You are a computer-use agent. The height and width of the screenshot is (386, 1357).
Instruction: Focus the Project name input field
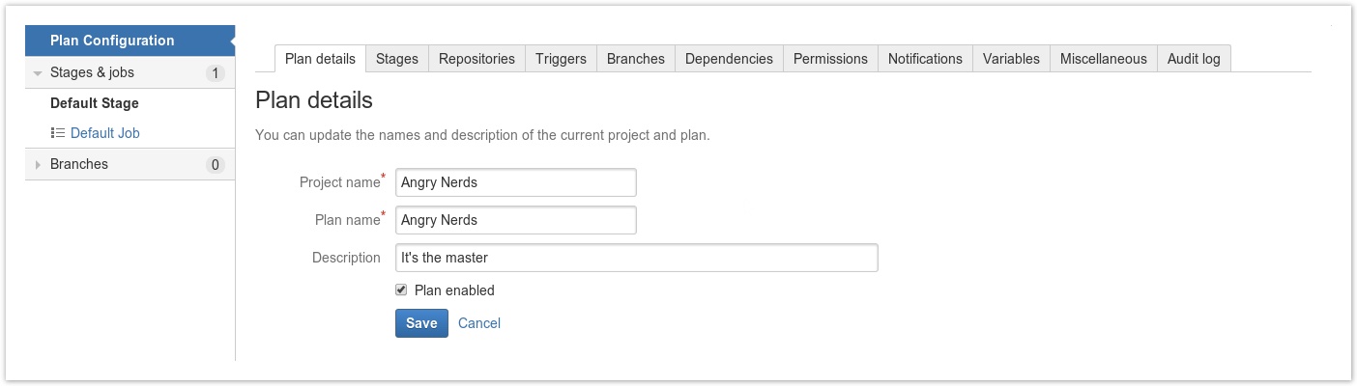[x=516, y=182]
